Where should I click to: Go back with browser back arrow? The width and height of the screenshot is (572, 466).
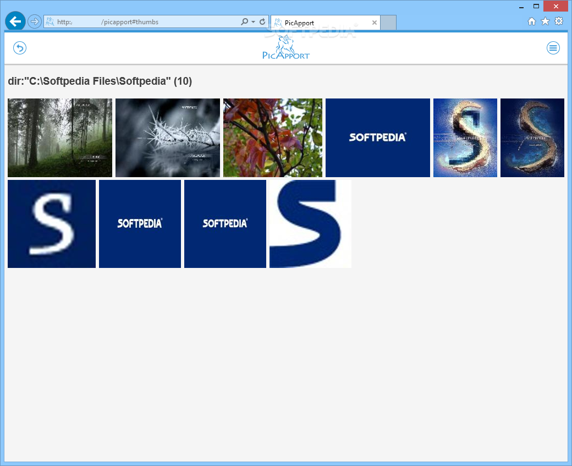pos(15,21)
